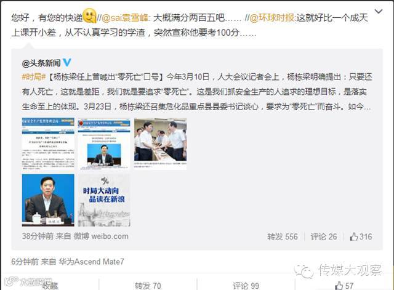394x290 pixels.
Task: Click 转发 556 on the quoted post
Action: coord(282,236)
